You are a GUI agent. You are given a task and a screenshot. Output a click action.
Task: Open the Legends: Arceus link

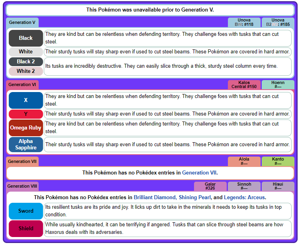pos(244,198)
